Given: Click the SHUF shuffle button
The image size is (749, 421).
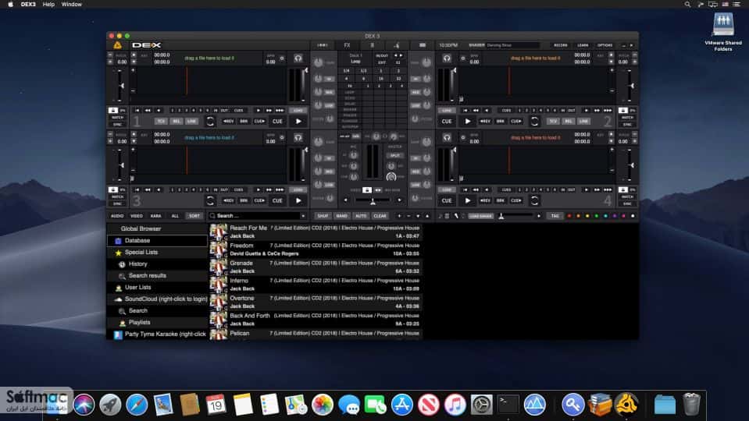Looking at the screenshot, I should 323,216.
